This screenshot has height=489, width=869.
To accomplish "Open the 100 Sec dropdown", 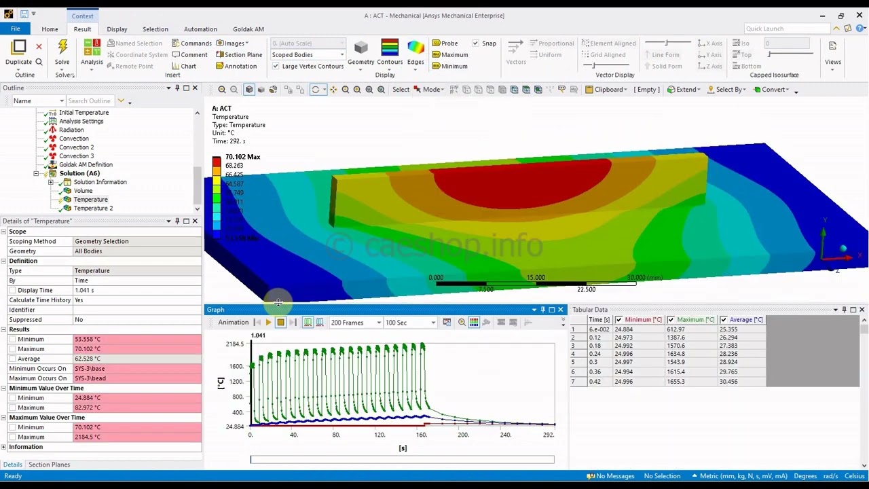I will tap(410, 323).
